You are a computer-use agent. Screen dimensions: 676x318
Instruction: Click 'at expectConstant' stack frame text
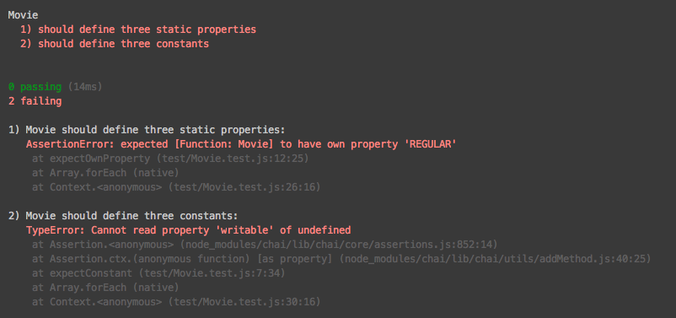click(x=82, y=273)
